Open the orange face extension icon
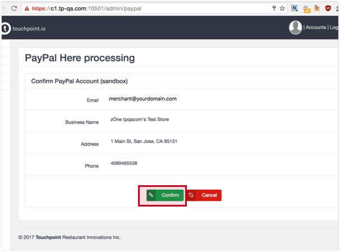The height and width of the screenshot is (252, 340). 317,8
